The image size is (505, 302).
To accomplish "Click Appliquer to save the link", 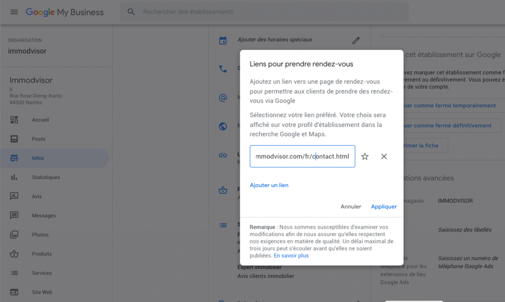I will pyautogui.click(x=384, y=207).
